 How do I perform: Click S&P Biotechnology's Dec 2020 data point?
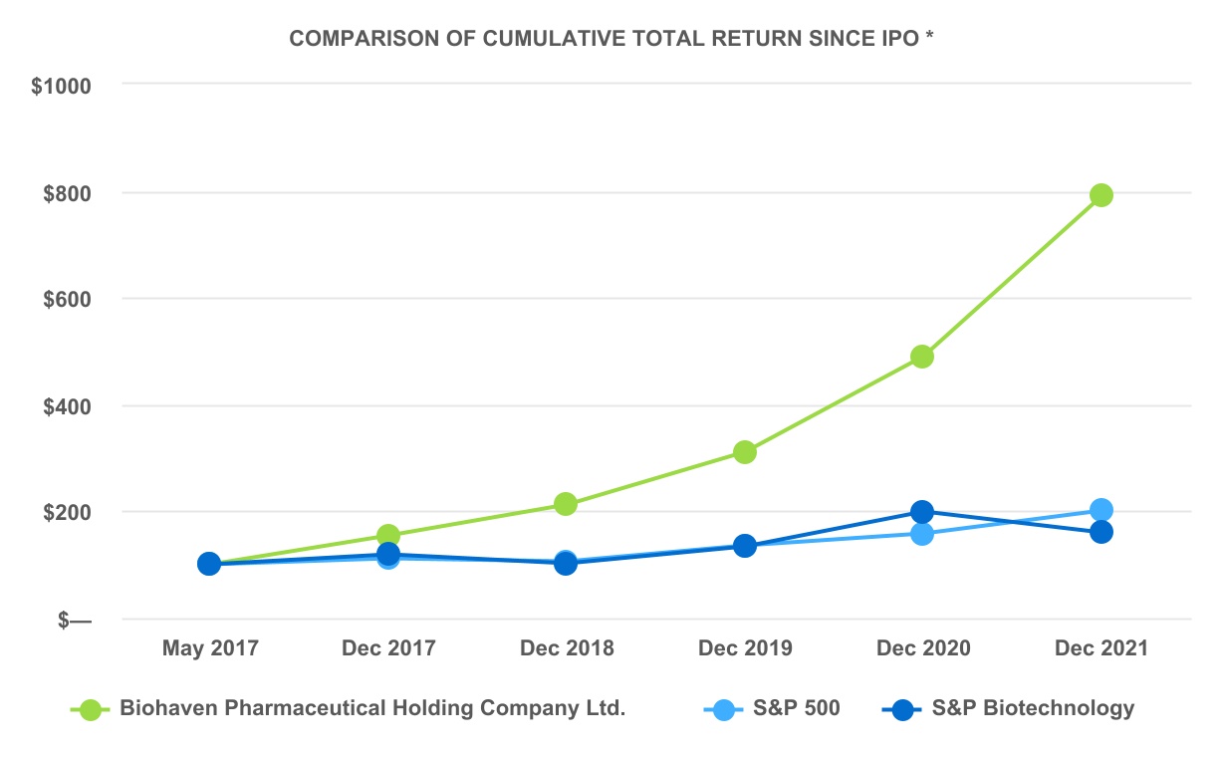point(922,512)
